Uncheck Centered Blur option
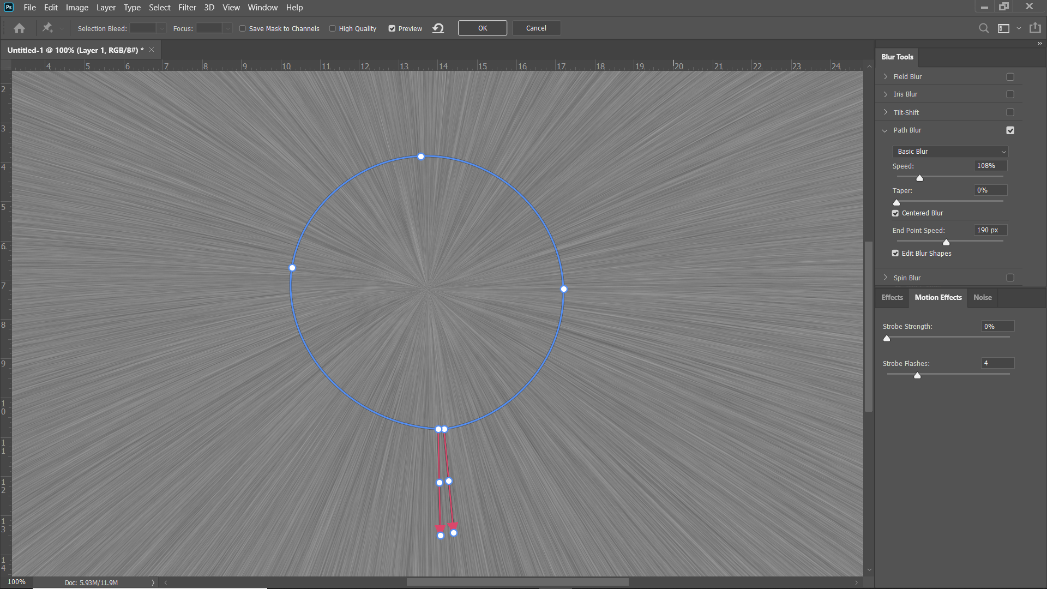 895,213
